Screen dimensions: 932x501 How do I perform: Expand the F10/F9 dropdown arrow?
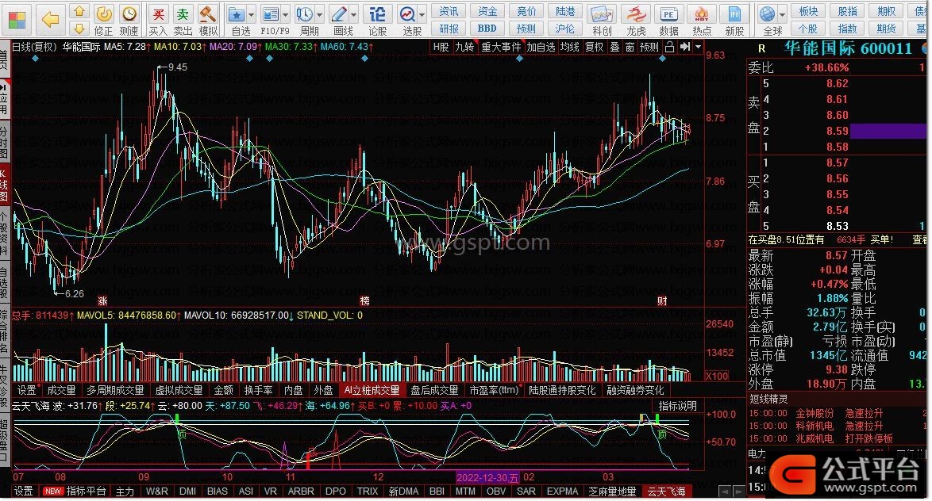[x=286, y=14]
